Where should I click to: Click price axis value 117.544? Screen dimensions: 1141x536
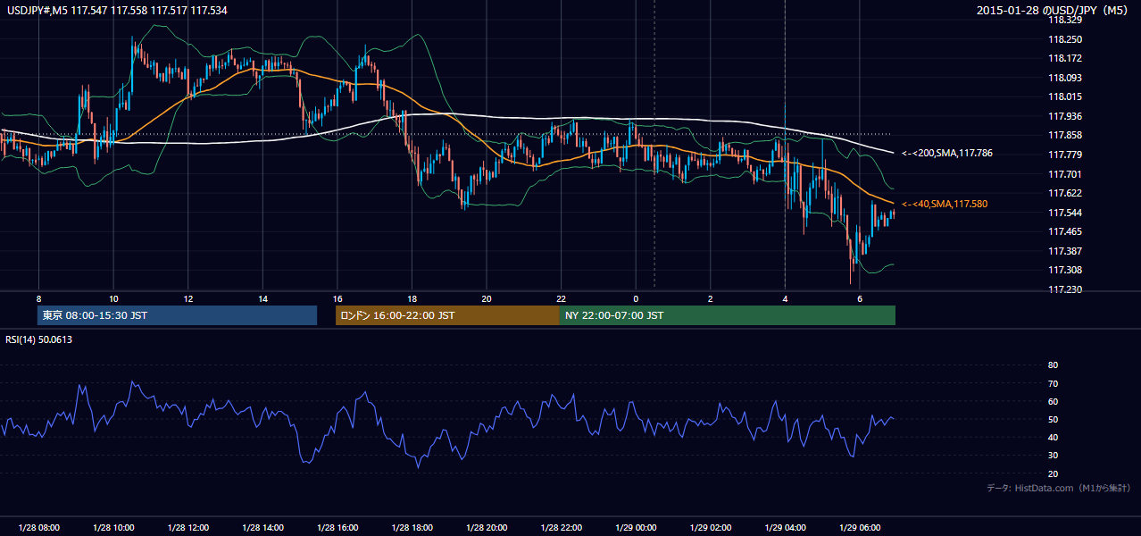1064,213
